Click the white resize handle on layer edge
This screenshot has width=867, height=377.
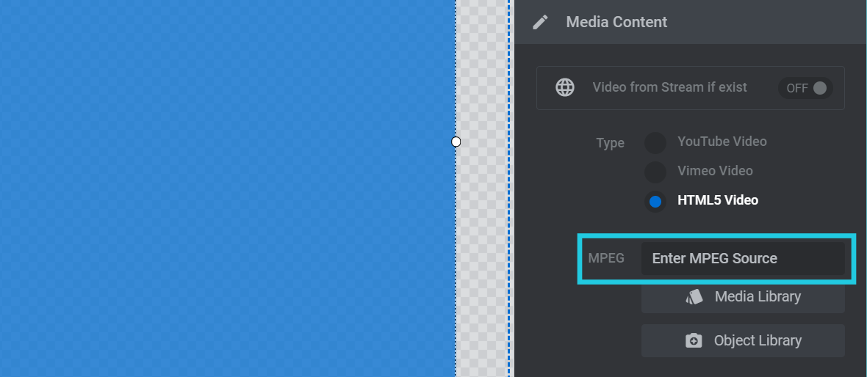(x=456, y=142)
